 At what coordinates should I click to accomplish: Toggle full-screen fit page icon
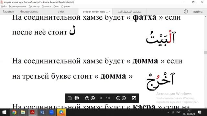click(134, 98)
